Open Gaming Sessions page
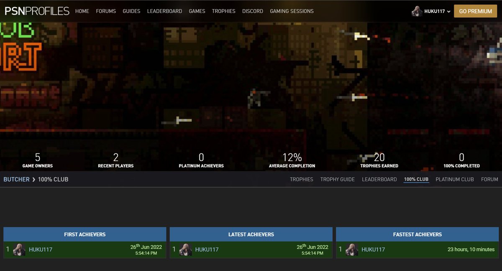The height and width of the screenshot is (271, 502). pyautogui.click(x=292, y=11)
